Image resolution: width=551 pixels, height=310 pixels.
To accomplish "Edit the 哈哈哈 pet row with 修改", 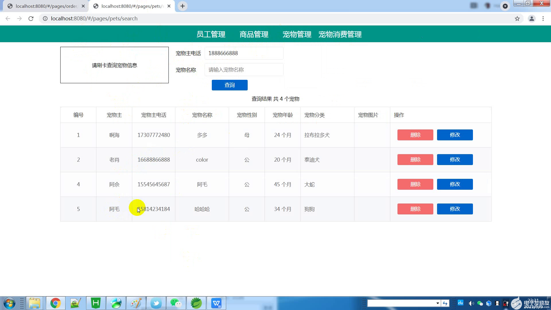I will tap(455, 209).
